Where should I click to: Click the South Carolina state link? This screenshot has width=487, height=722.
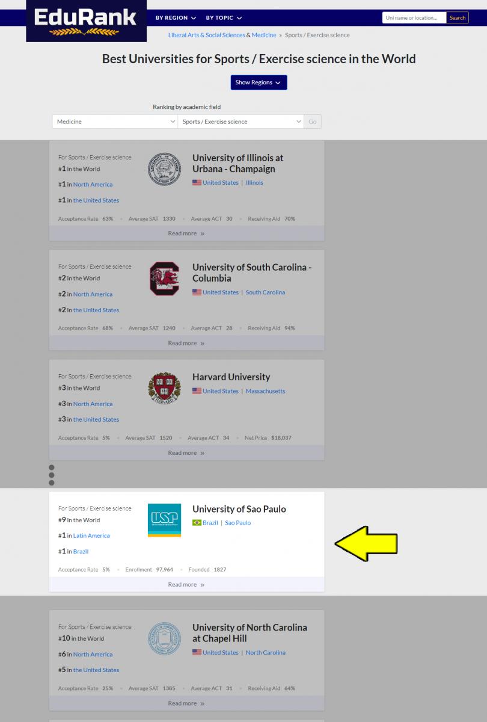pos(265,292)
